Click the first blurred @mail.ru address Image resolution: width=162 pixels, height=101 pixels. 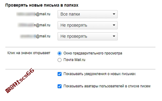click(x=33, y=14)
